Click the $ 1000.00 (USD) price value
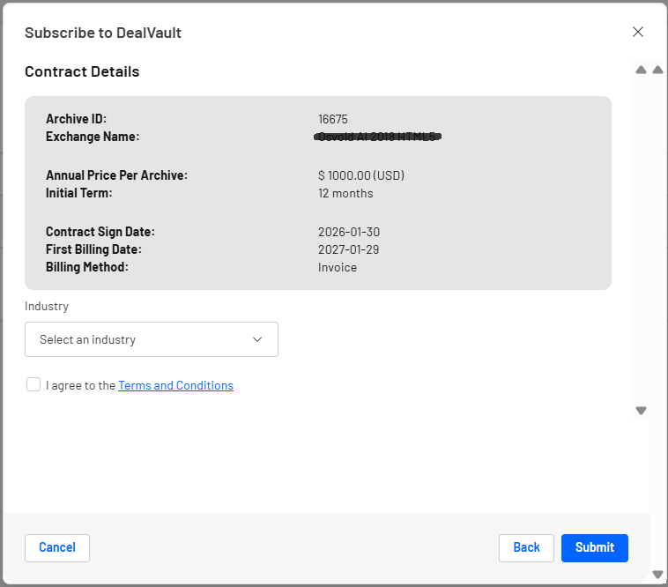The height and width of the screenshot is (587, 668). pos(361,175)
